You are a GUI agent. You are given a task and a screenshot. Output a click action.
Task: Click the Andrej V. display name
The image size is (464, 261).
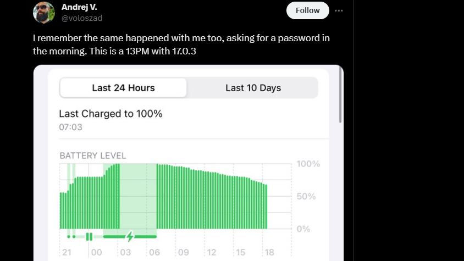click(79, 7)
